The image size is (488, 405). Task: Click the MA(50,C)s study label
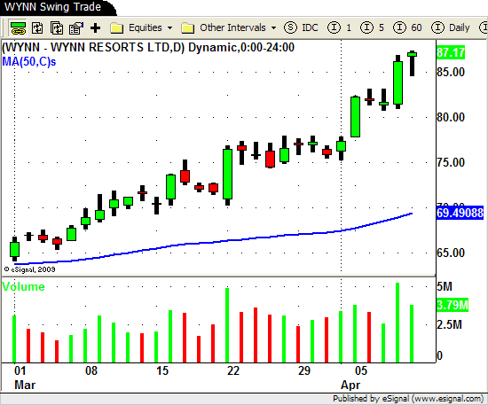(29, 61)
